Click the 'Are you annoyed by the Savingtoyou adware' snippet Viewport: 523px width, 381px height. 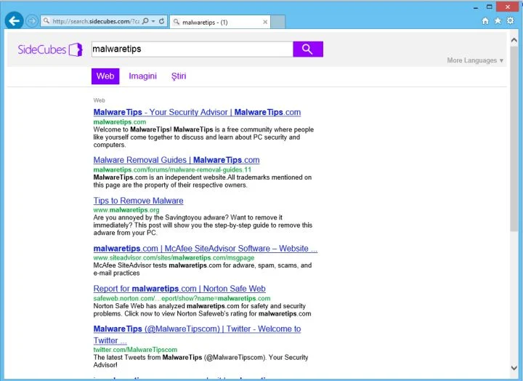tap(203, 225)
